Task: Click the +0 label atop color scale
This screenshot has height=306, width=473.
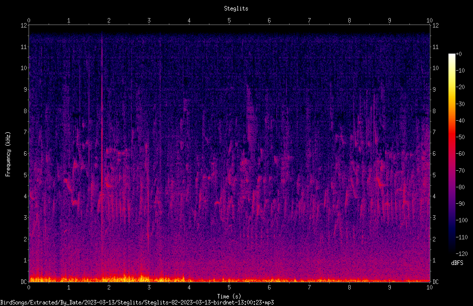Action: pos(459,54)
